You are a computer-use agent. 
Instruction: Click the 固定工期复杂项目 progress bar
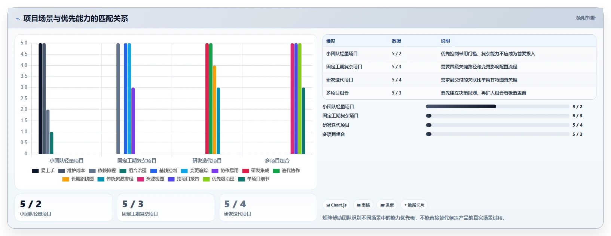tap(497, 116)
